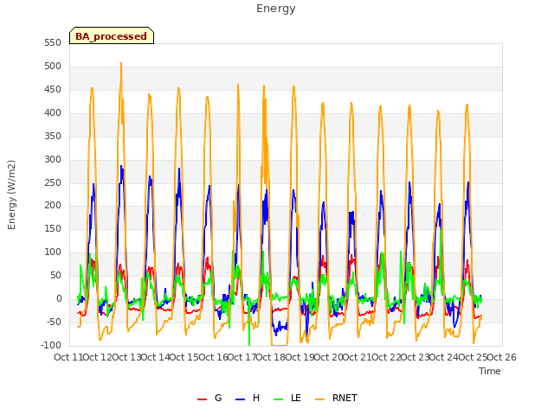Click the tallest RNET peak above 500

click(121, 64)
